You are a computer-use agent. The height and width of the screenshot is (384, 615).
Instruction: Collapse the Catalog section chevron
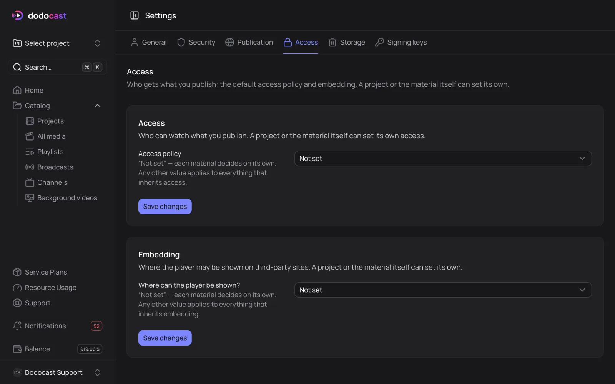point(98,106)
